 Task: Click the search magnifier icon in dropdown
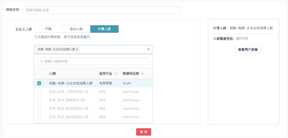pos(41,61)
